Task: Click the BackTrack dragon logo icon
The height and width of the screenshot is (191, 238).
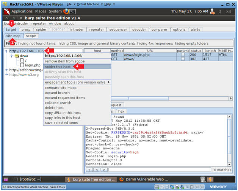Action: [7, 11]
